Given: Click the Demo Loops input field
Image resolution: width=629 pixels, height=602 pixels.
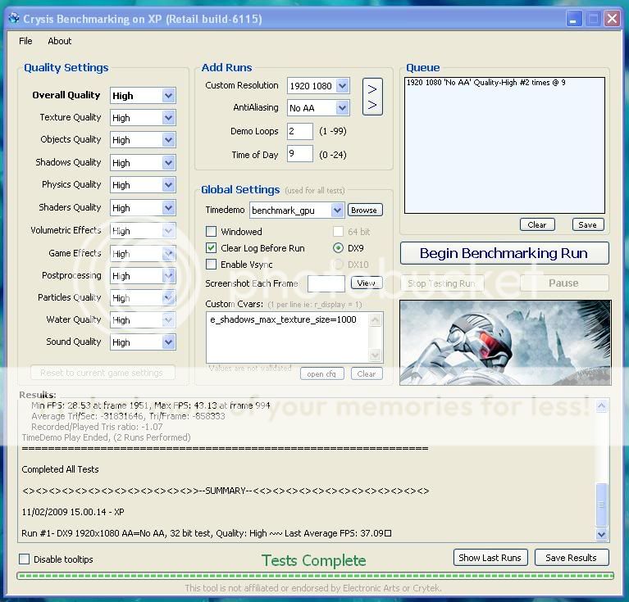Looking at the screenshot, I should coord(299,131).
